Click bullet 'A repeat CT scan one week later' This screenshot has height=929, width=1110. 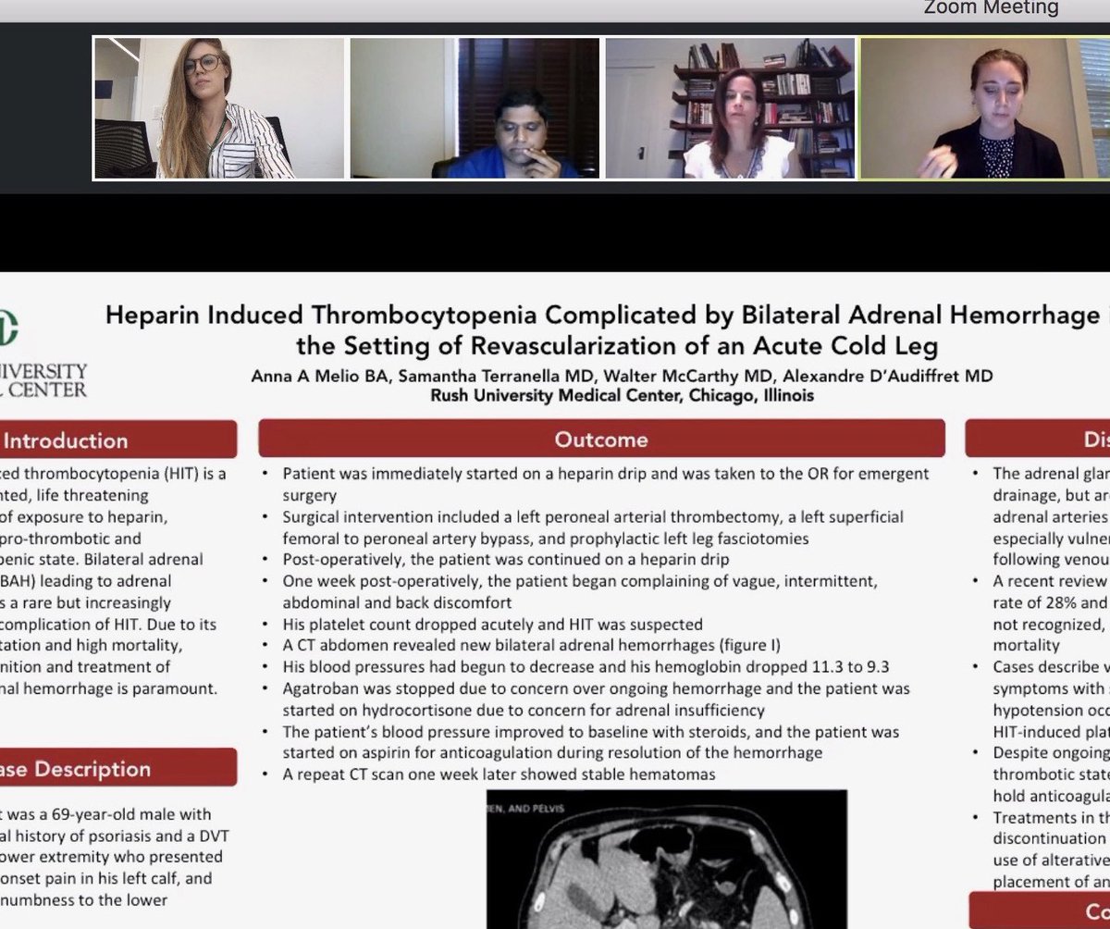click(x=499, y=774)
